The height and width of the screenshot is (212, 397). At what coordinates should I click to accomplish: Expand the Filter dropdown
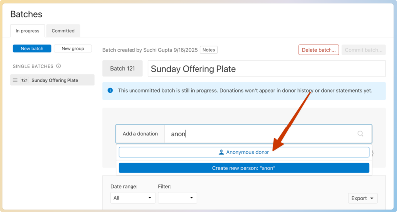pos(177,198)
